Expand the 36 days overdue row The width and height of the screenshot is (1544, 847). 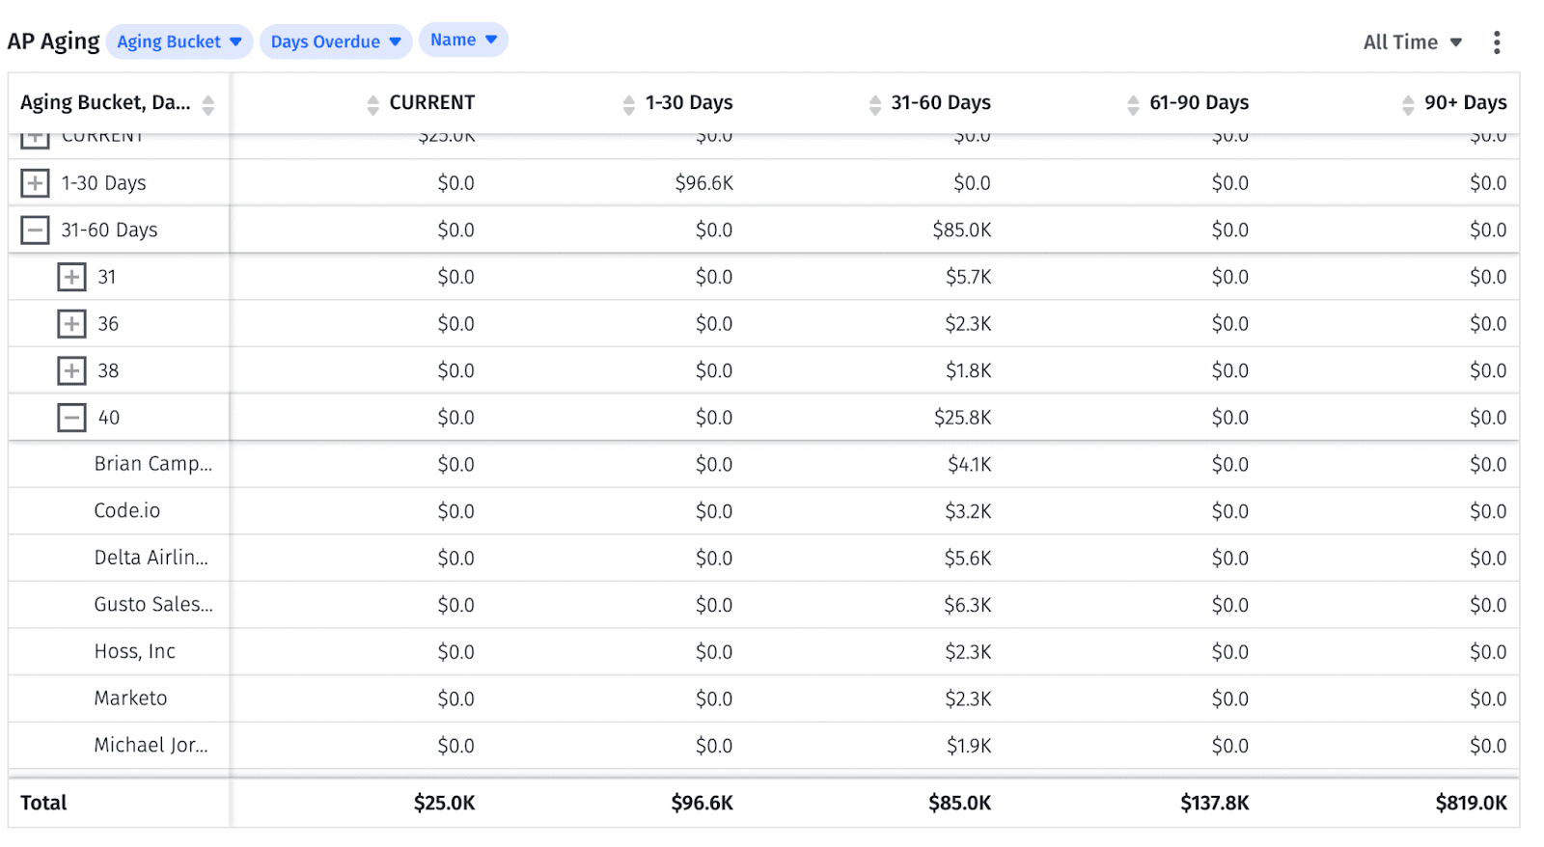coord(71,324)
